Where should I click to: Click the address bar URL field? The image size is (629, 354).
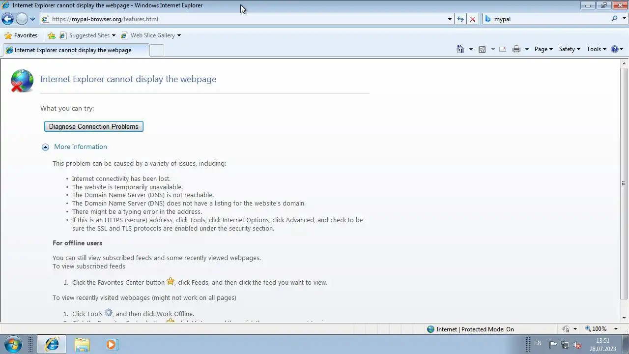(x=243, y=19)
